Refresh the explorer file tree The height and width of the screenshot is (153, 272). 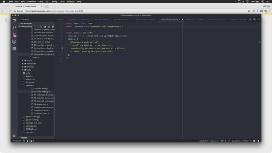coord(49,27)
